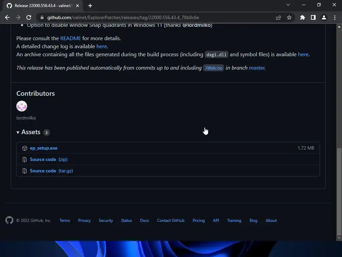Open the API footer link
The image size is (342, 257).
pos(216,221)
